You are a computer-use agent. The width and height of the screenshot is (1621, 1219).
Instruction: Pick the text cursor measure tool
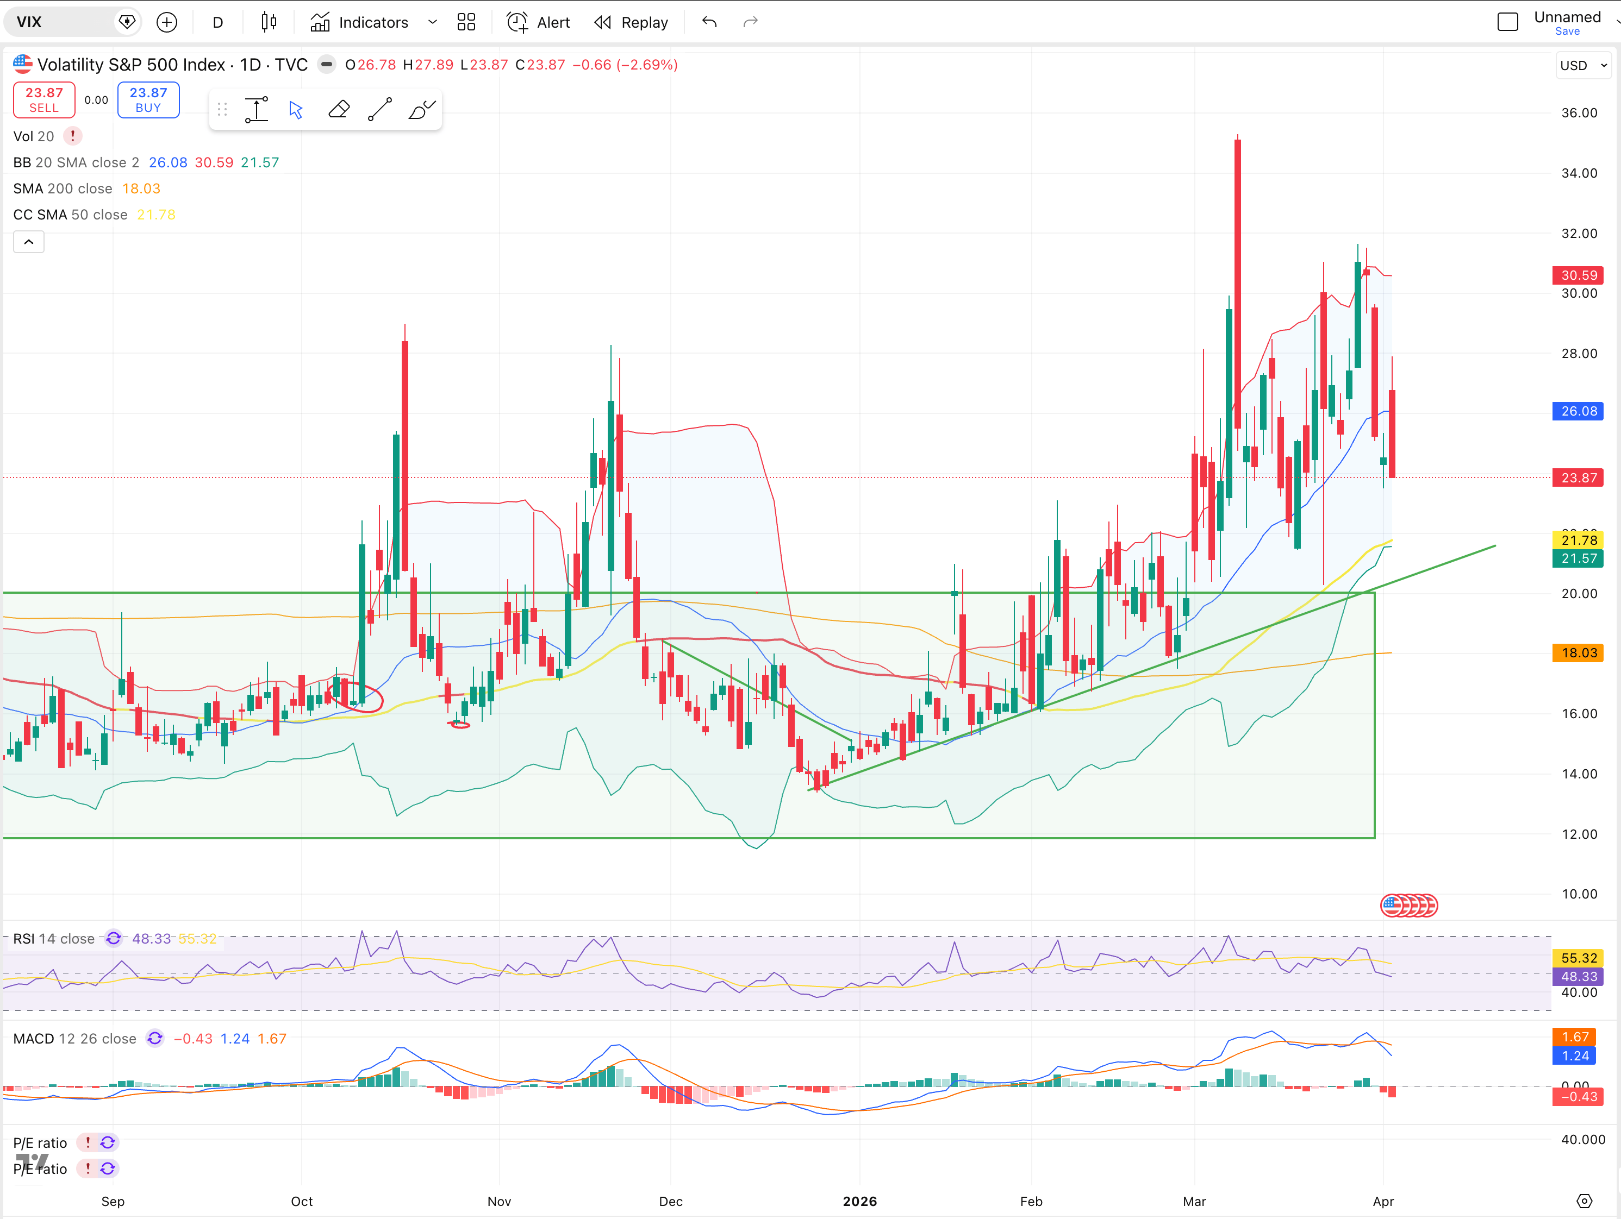(x=257, y=110)
